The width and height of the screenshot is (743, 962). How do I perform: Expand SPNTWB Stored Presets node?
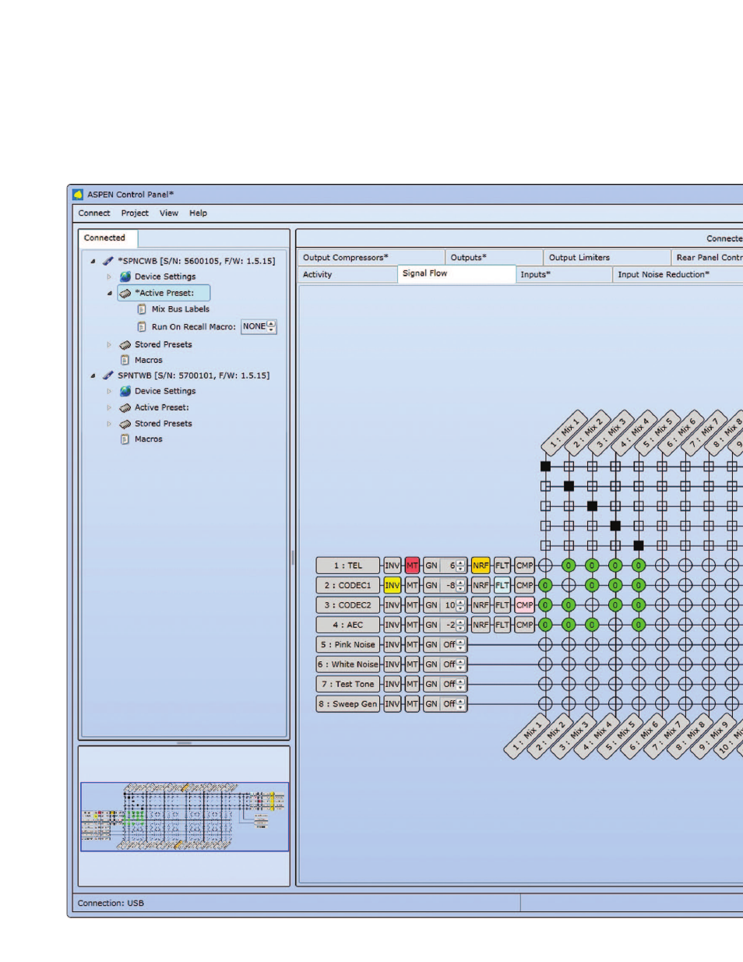click(x=109, y=424)
